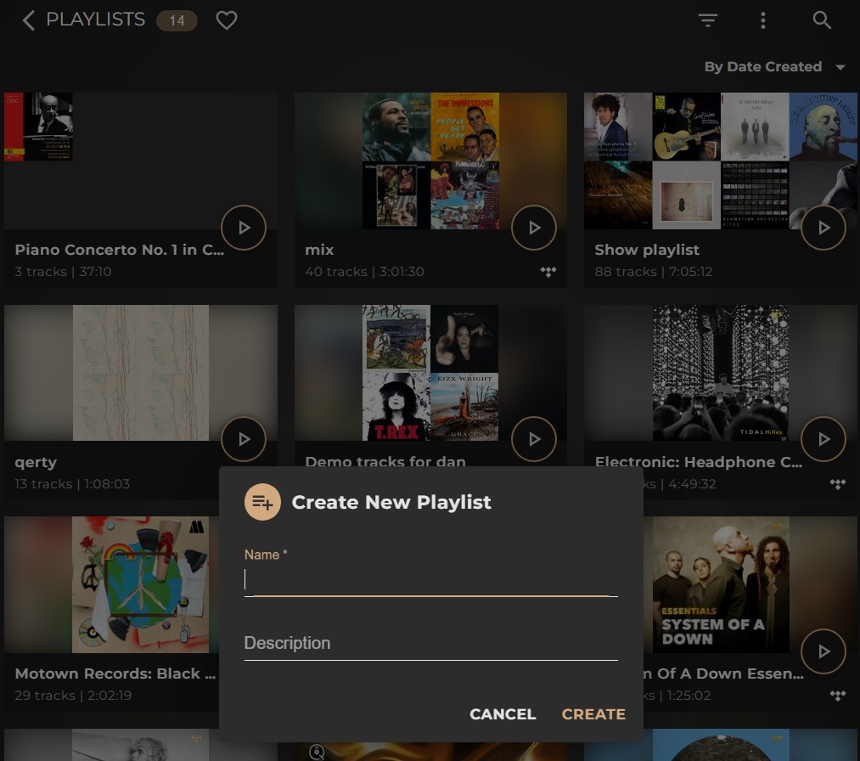Click the Description input field
The width and height of the screenshot is (860, 761).
pyautogui.click(x=430, y=643)
